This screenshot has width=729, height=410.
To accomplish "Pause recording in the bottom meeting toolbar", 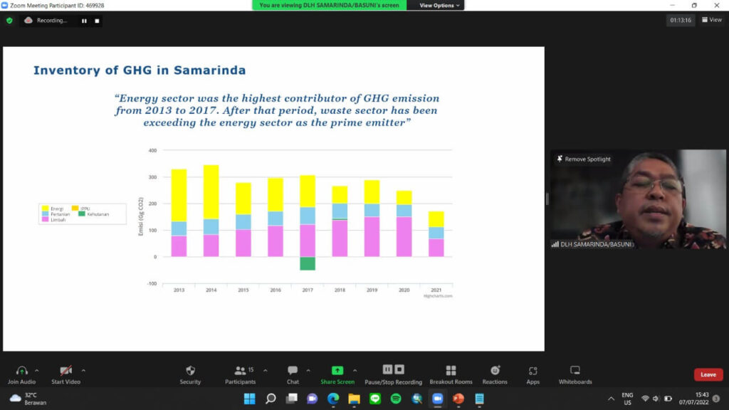I will click(387, 369).
